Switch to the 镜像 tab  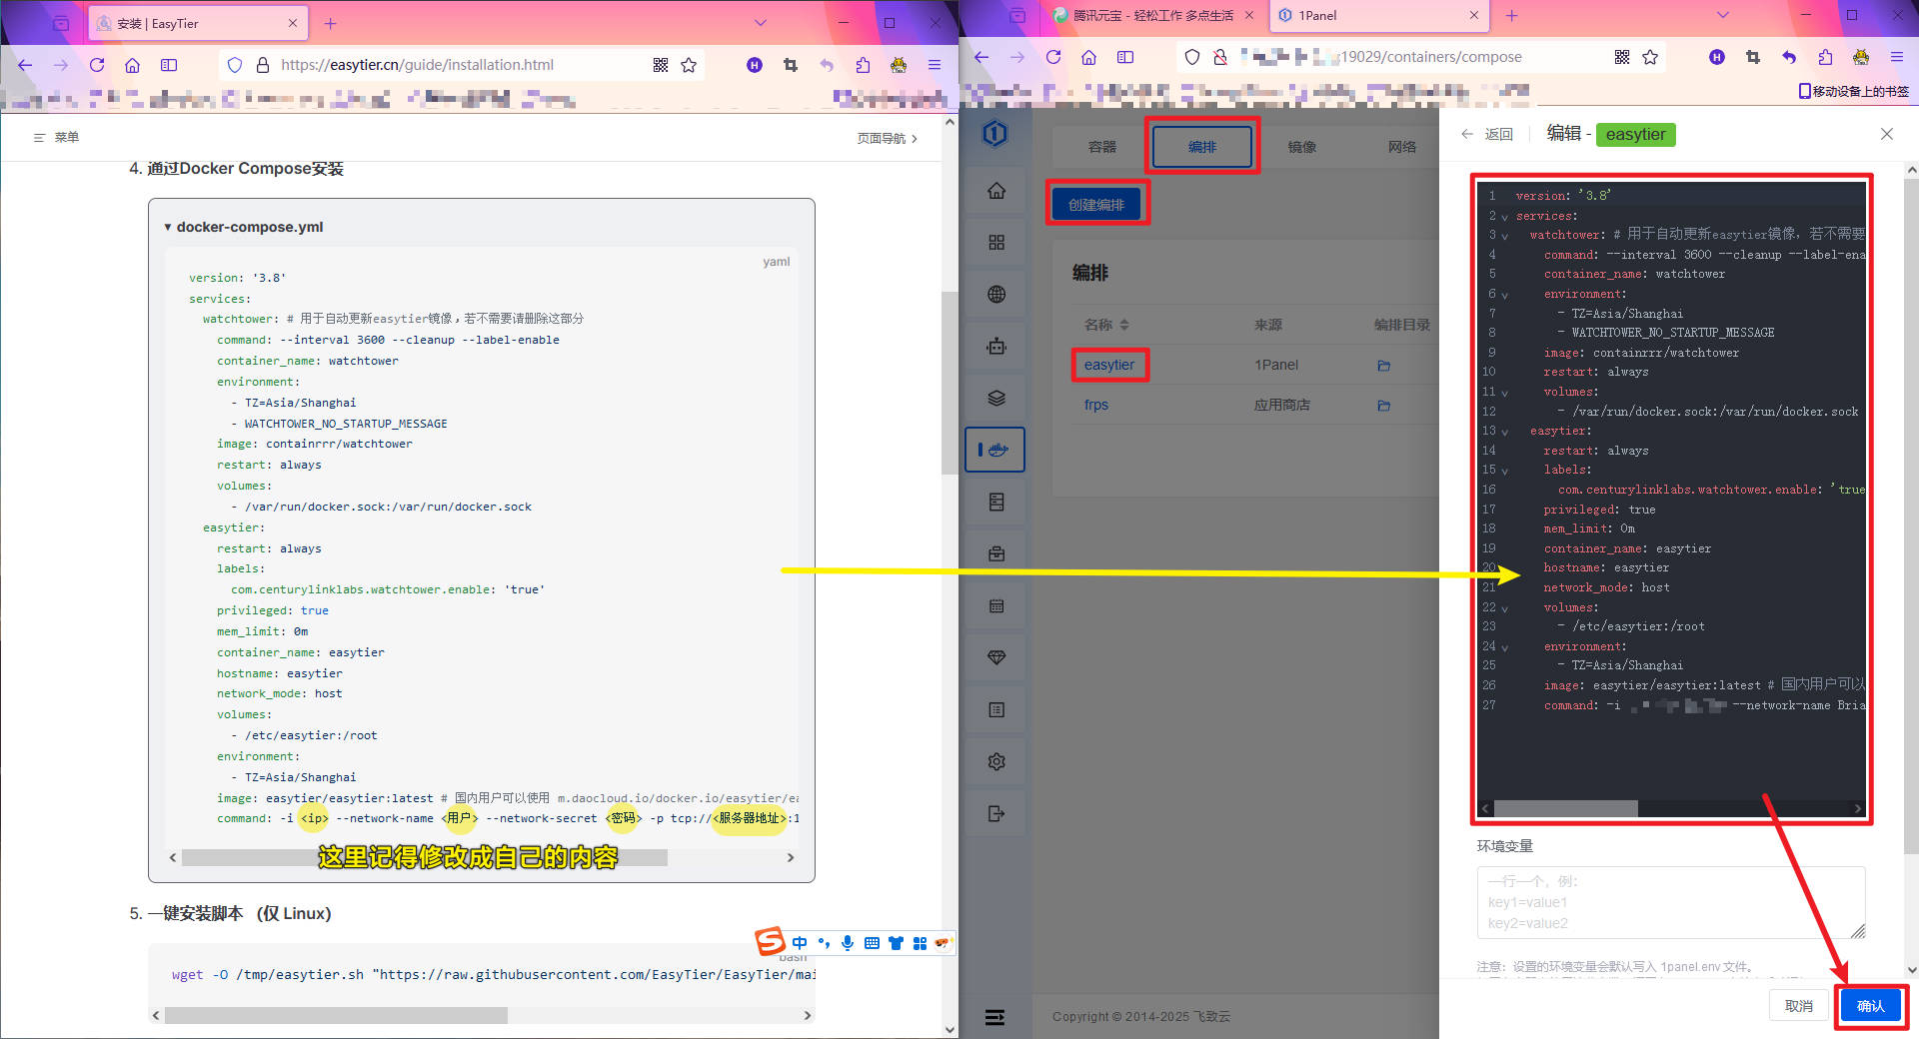[x=1301, y=147]
